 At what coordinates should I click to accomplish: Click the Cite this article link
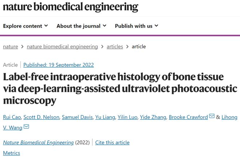point(112,143)
